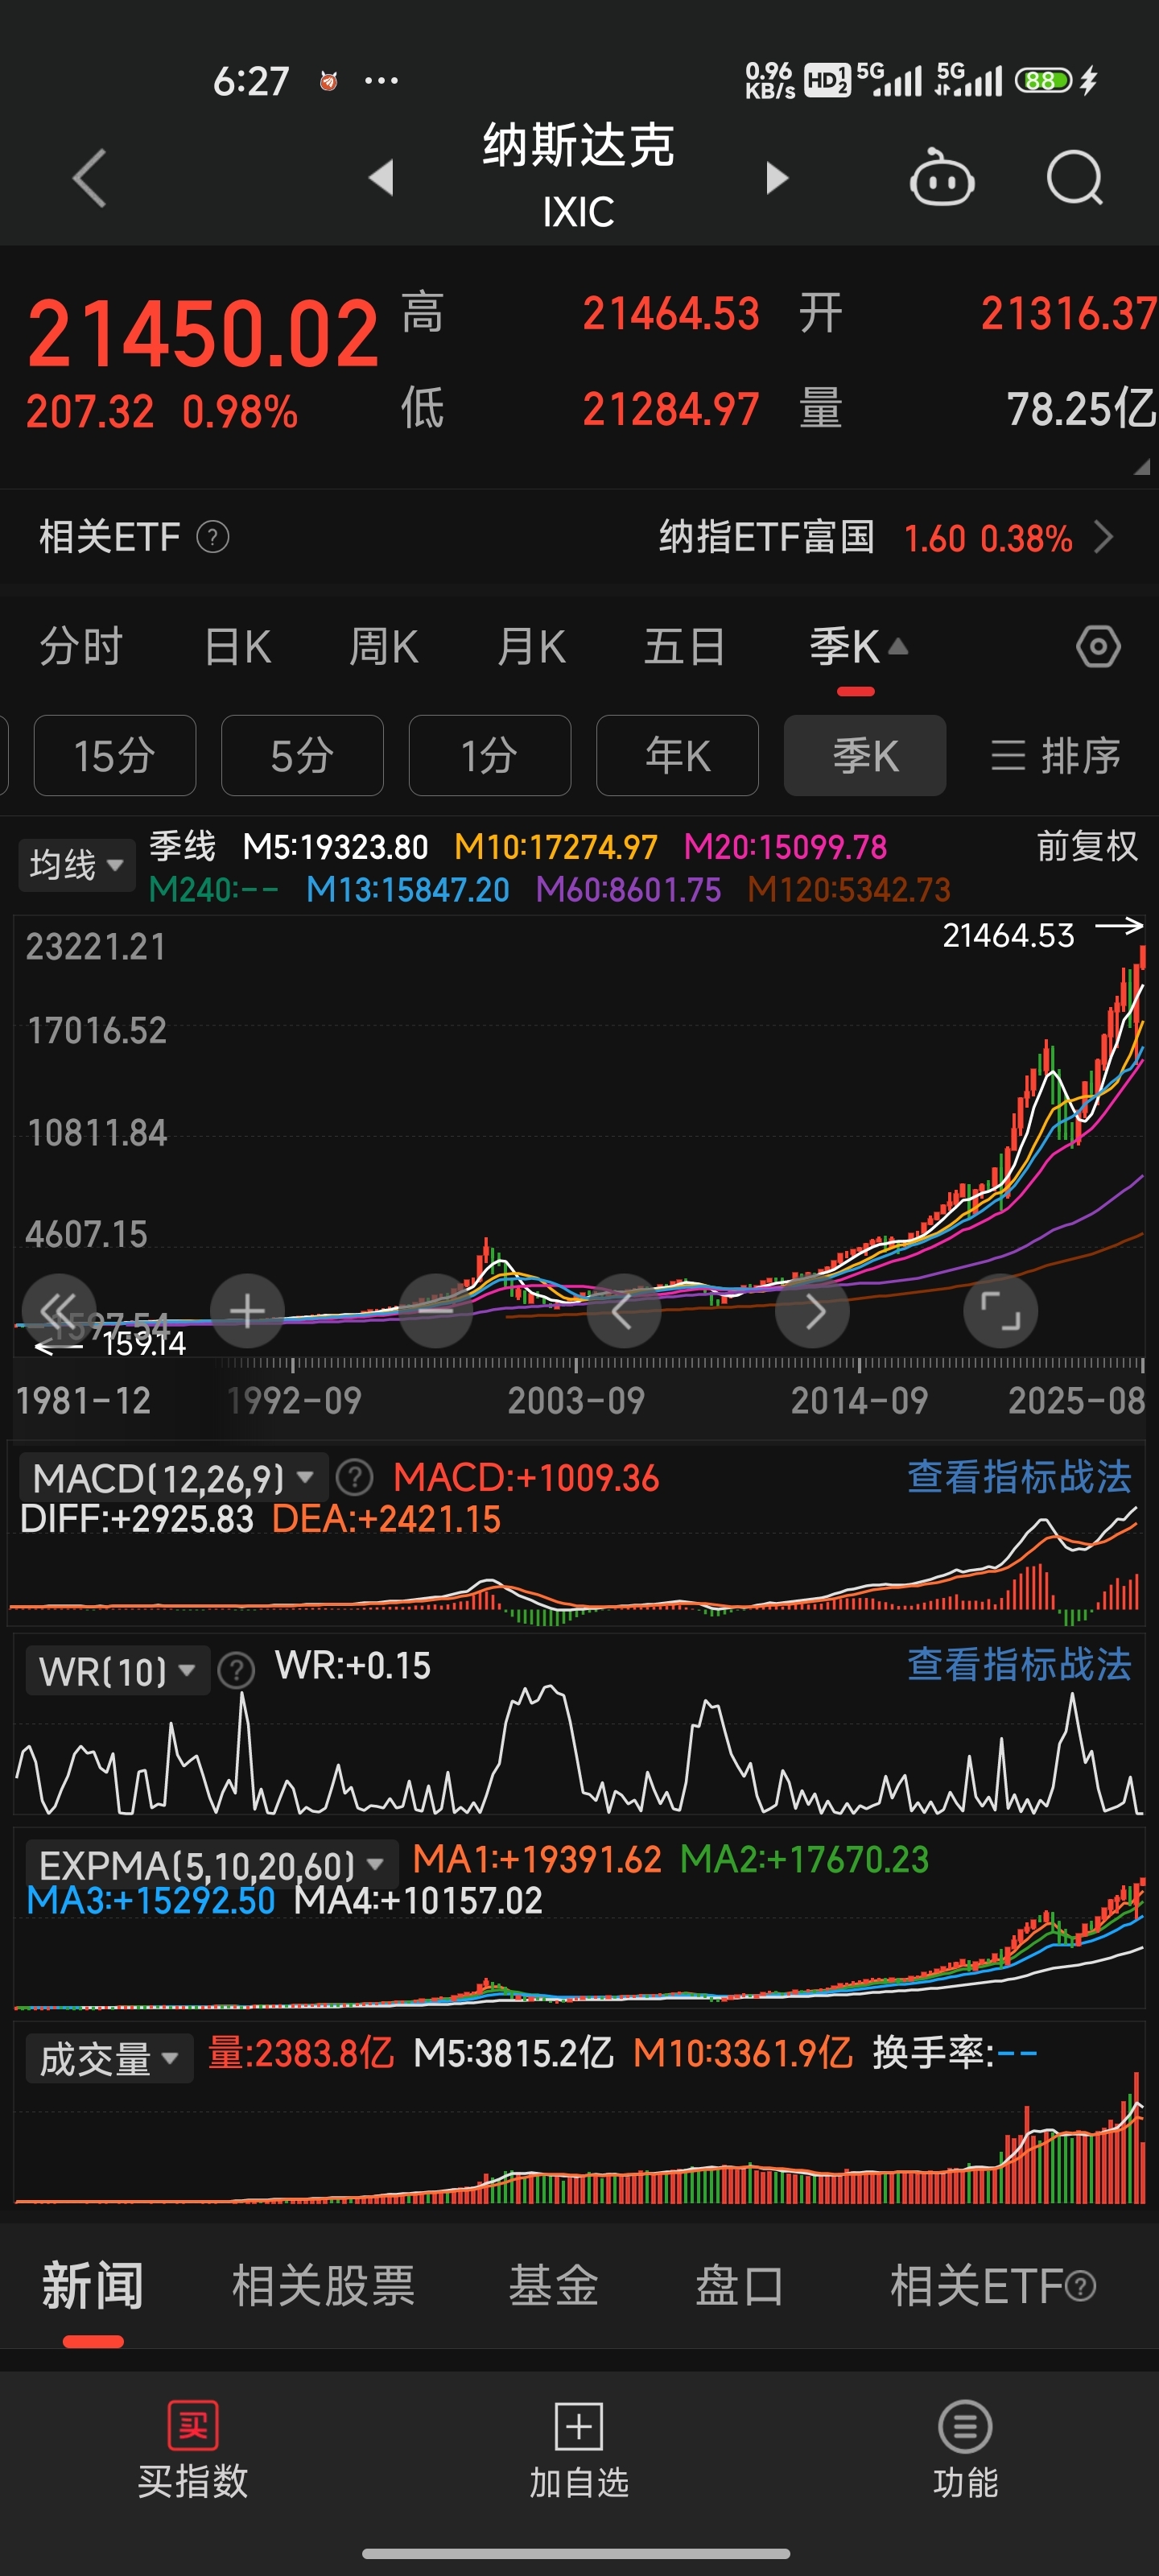The height and width of the screenshot is (2576, 1159).
Task: Tap the status bar three-dot icon
Action: point(382,80)
